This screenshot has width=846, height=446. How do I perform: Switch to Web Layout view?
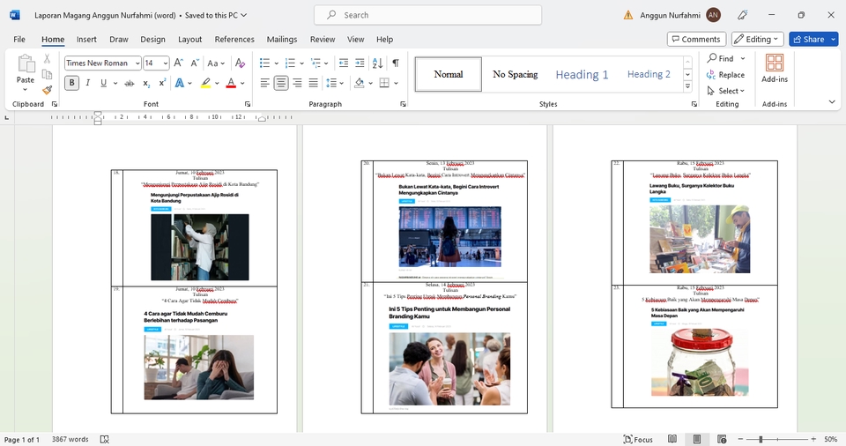pos(722,439)
